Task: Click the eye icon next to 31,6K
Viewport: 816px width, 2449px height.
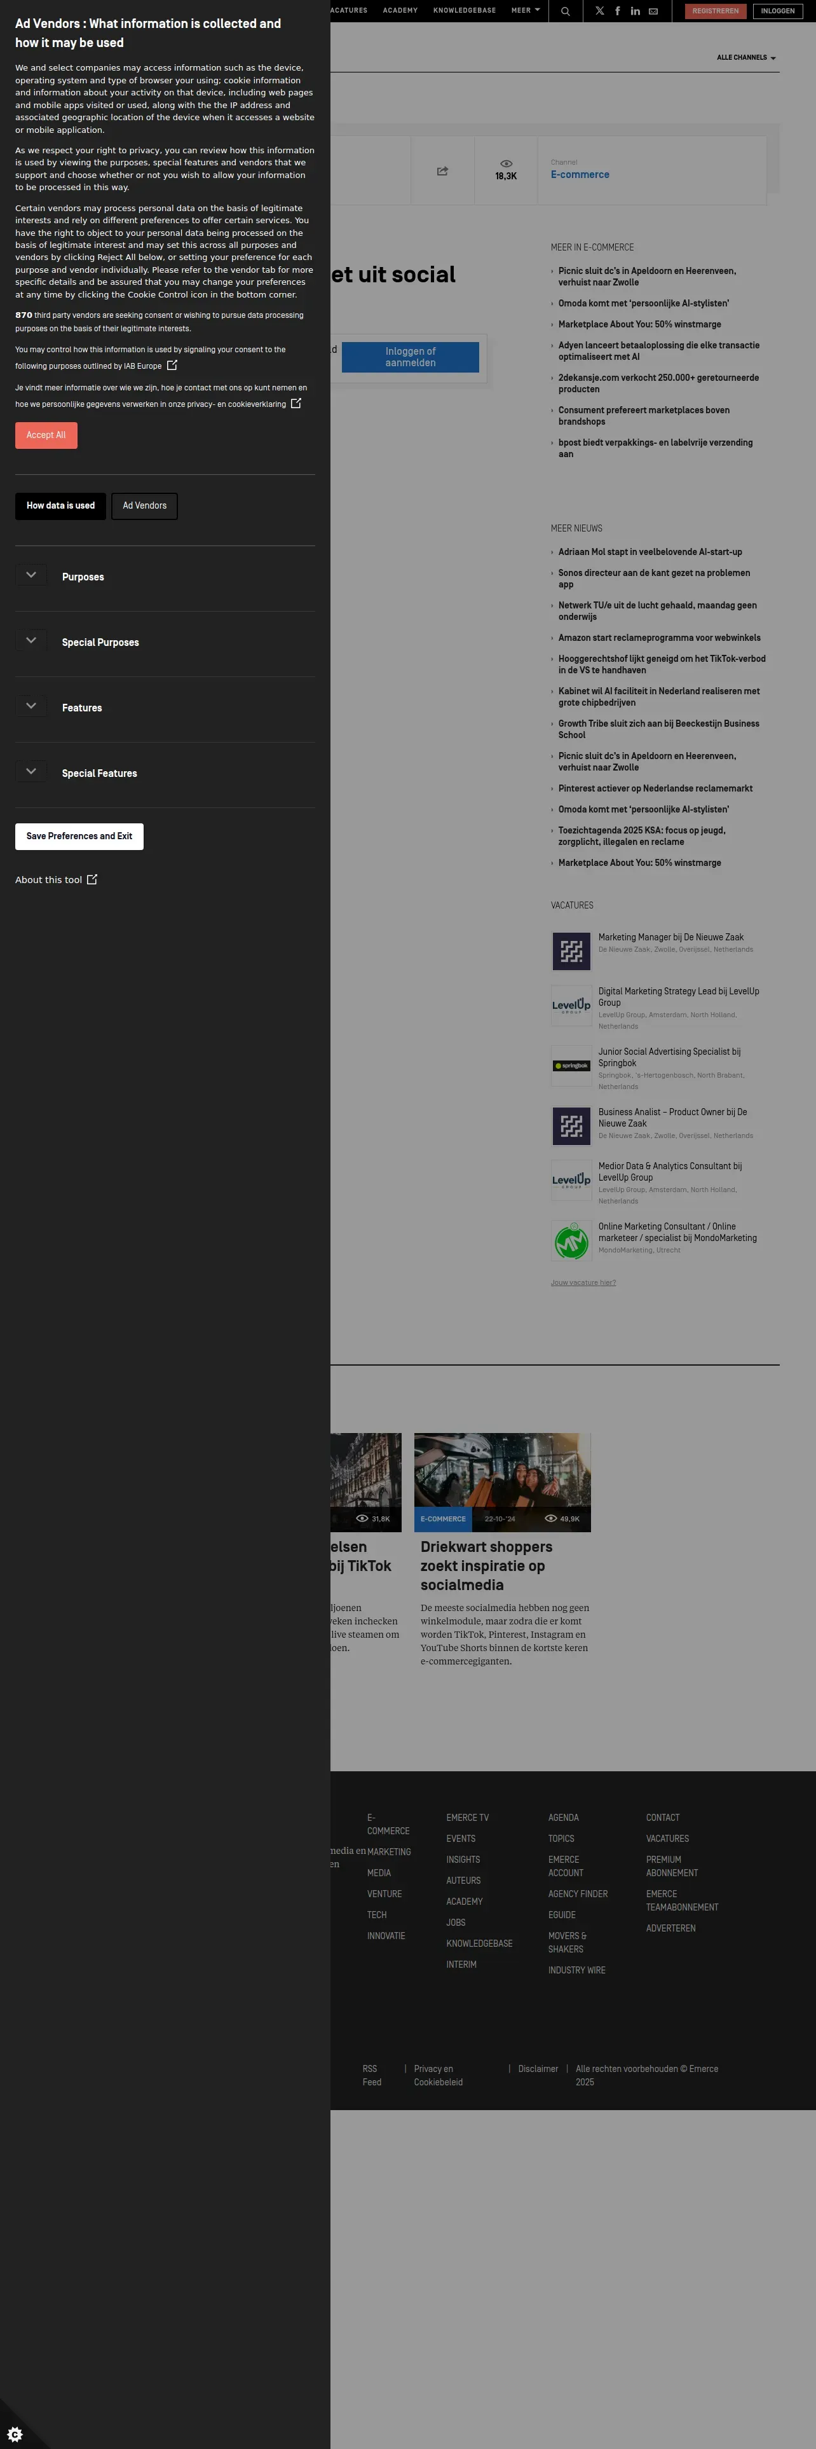Action: point(362,1518)
